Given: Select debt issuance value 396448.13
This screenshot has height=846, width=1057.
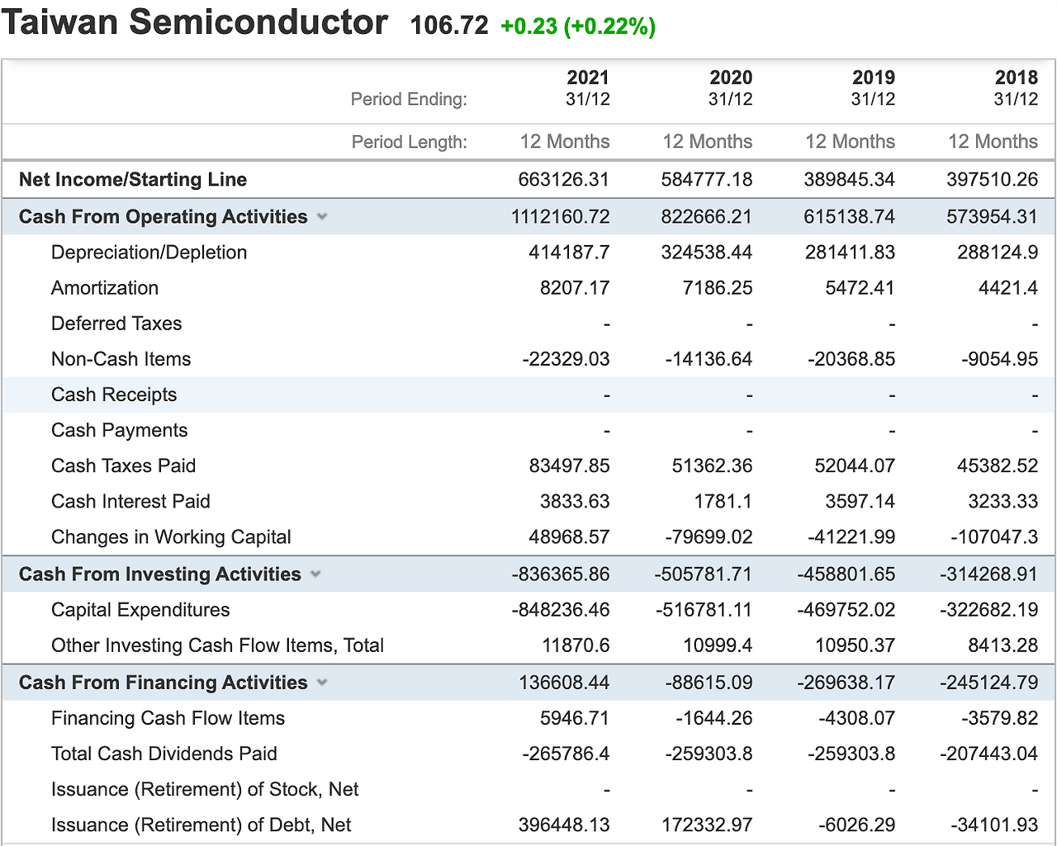Looking at the screenshot, I should pos(564,825).
